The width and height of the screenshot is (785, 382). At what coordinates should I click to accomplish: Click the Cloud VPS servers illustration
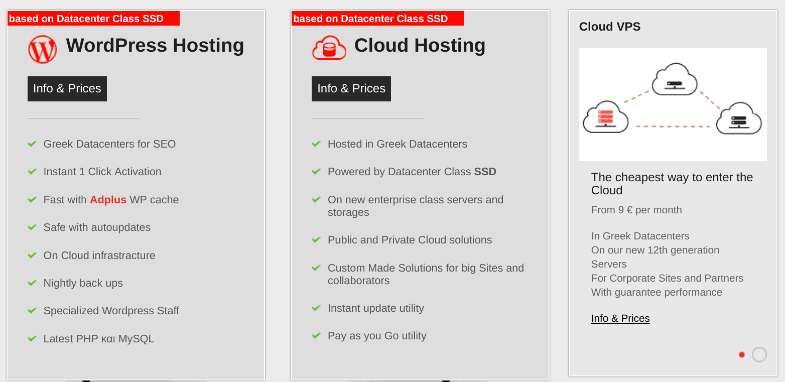coord(673,104)
